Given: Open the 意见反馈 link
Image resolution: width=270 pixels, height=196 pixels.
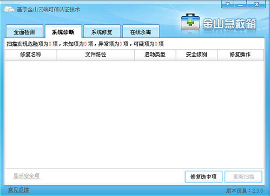Looking at the screenshot, I should 18,190.
